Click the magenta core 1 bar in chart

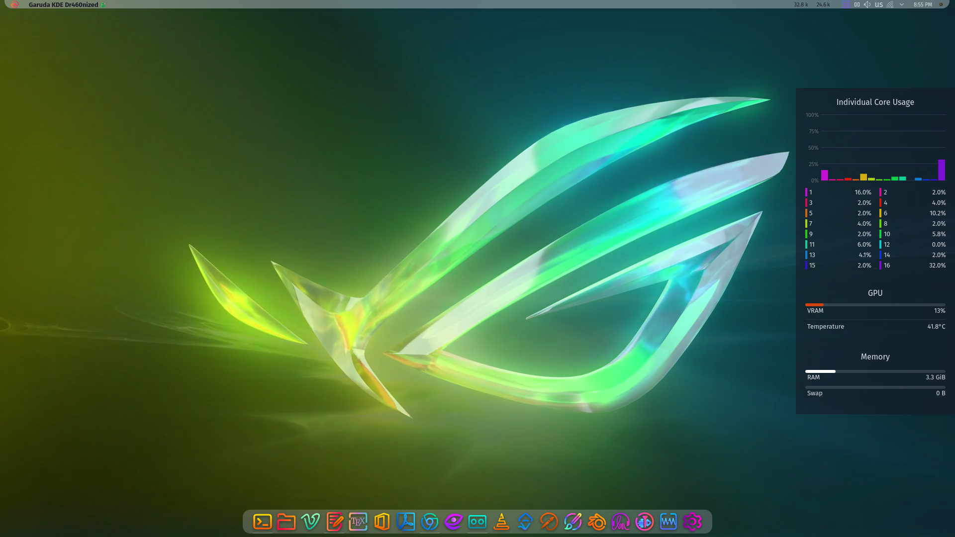coord(825,175)
